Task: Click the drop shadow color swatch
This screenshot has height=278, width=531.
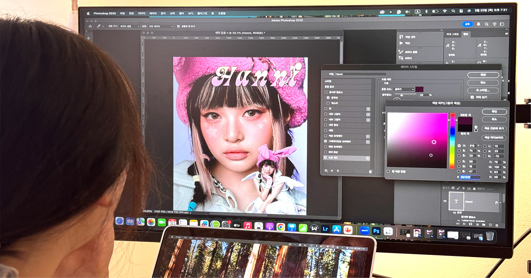Action: pyautogui.click(x=419, y=89)
